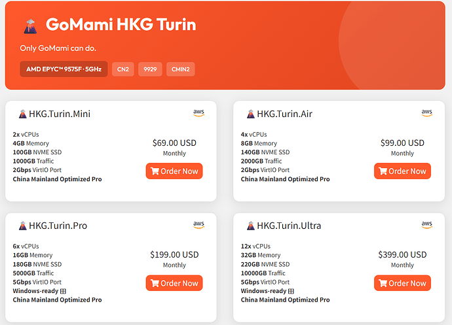Click the AWS logo on the HKG.Turin.Mini card

click(198, 113)
